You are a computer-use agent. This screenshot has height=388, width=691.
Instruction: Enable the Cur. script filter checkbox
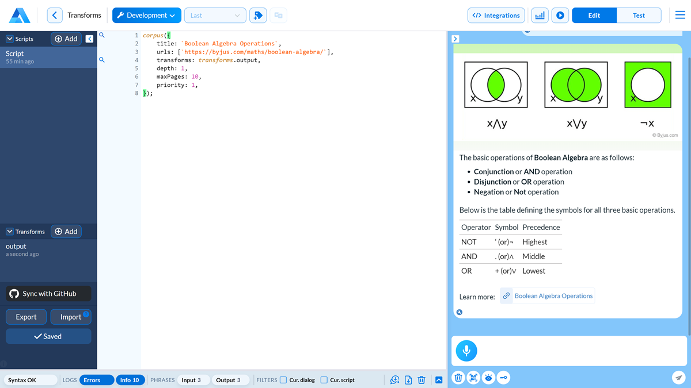(324, 380)
